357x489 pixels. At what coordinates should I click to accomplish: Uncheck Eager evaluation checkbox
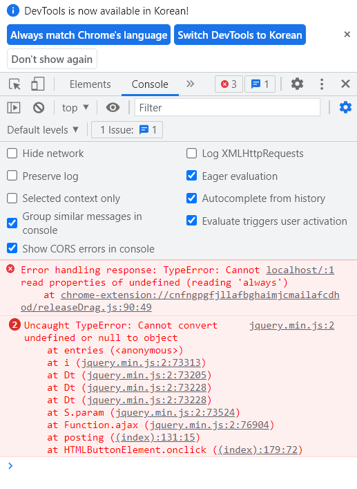(x=191, y=176)
